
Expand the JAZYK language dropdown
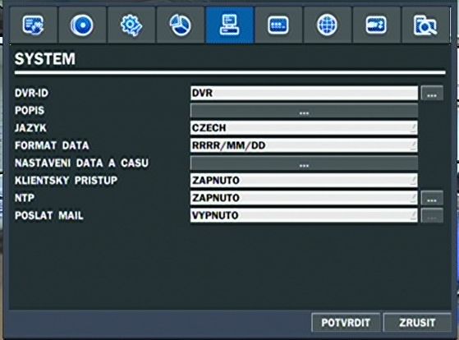coord(304,128)
